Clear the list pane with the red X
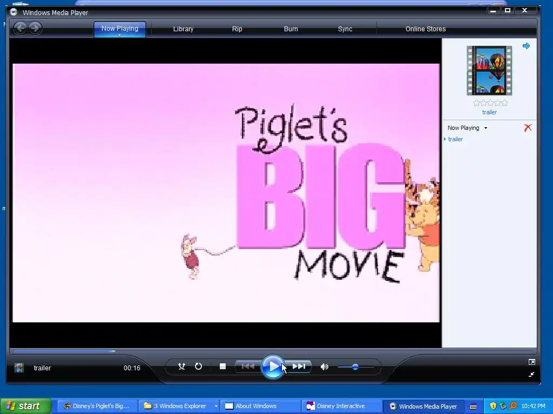 tap(528, 128)
